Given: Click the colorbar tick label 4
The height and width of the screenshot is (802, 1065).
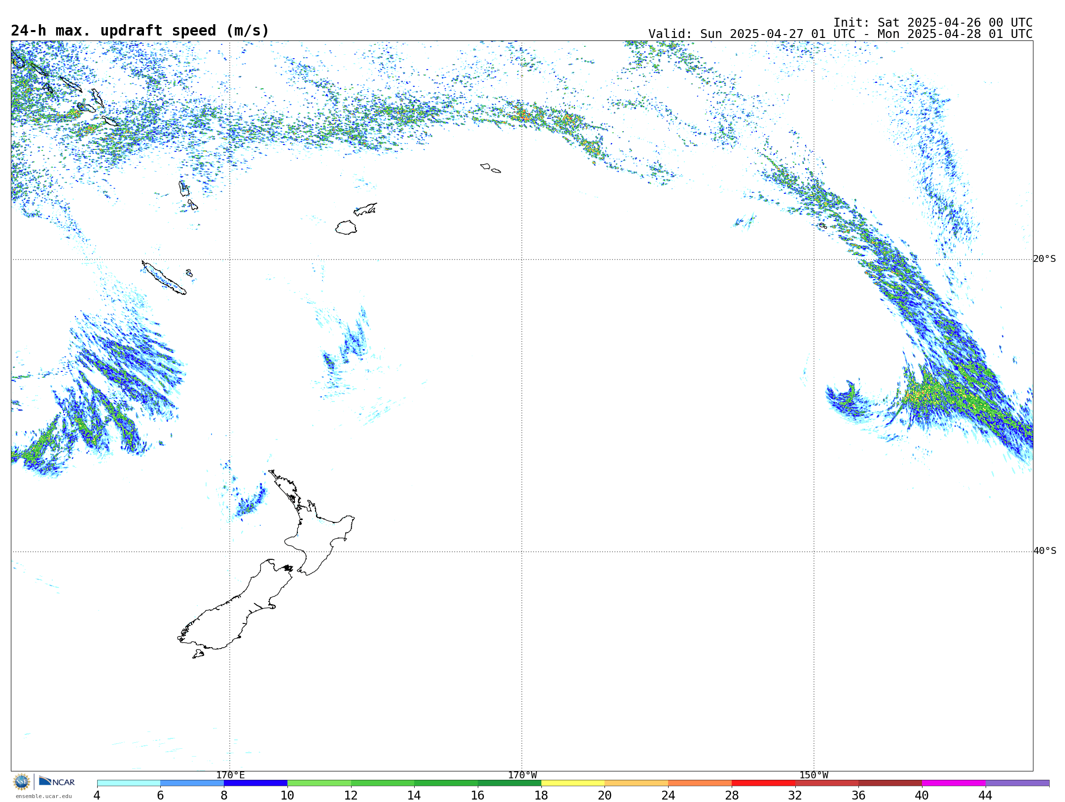Looking at the screenshot, I should pos(97,795).
